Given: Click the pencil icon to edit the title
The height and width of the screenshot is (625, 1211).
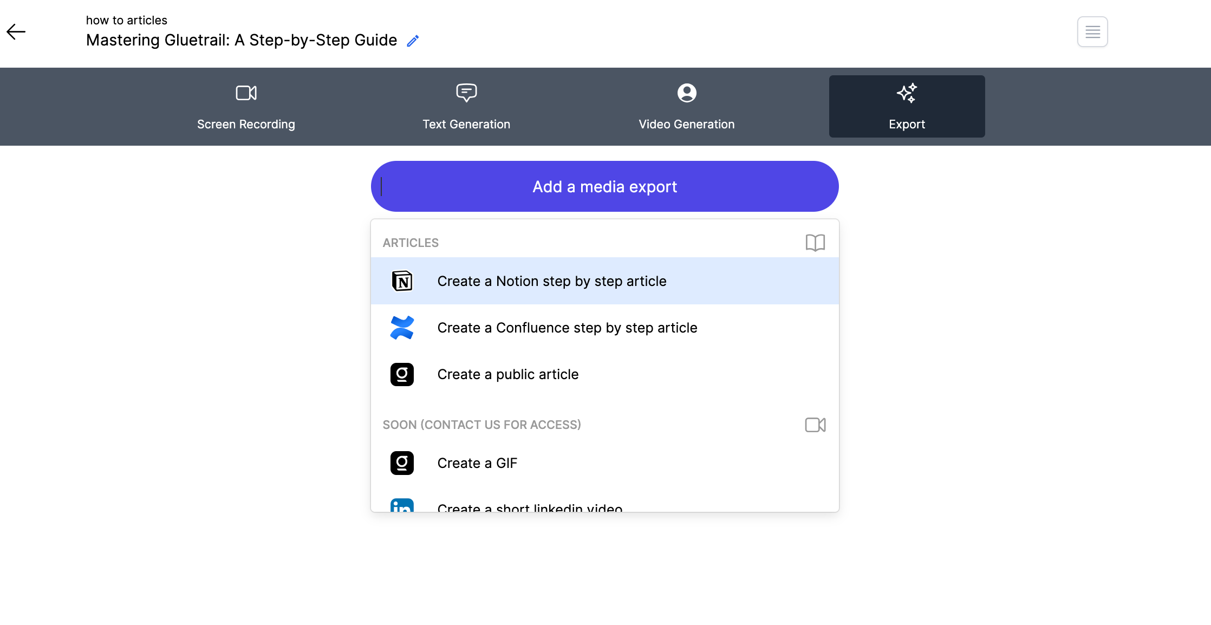Looking at the screenshot, I should [x=413, y=41].
